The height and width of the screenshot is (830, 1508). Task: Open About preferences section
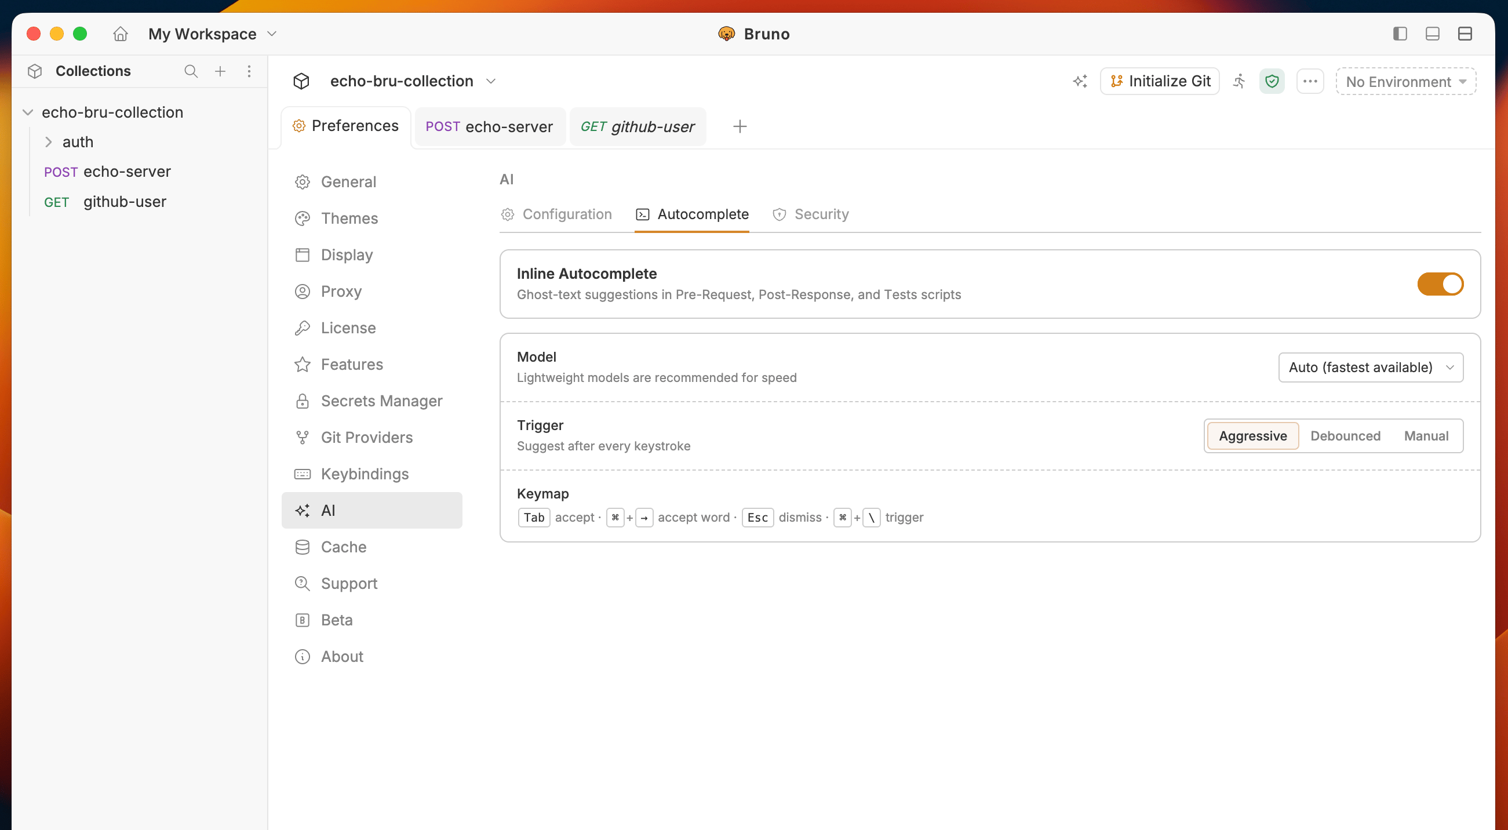(x=371, y=657)
